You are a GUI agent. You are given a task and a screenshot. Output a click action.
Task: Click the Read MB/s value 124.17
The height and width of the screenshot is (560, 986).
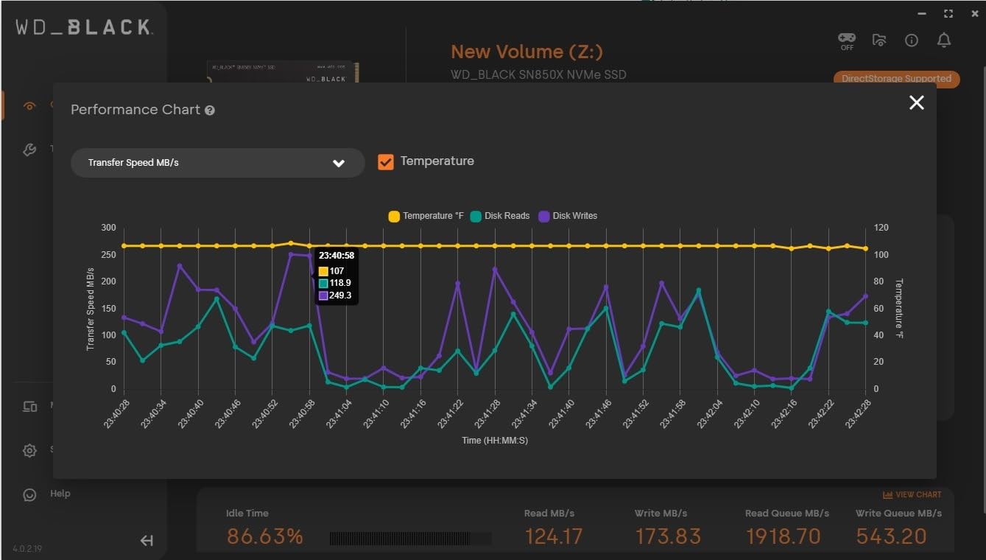554,536
